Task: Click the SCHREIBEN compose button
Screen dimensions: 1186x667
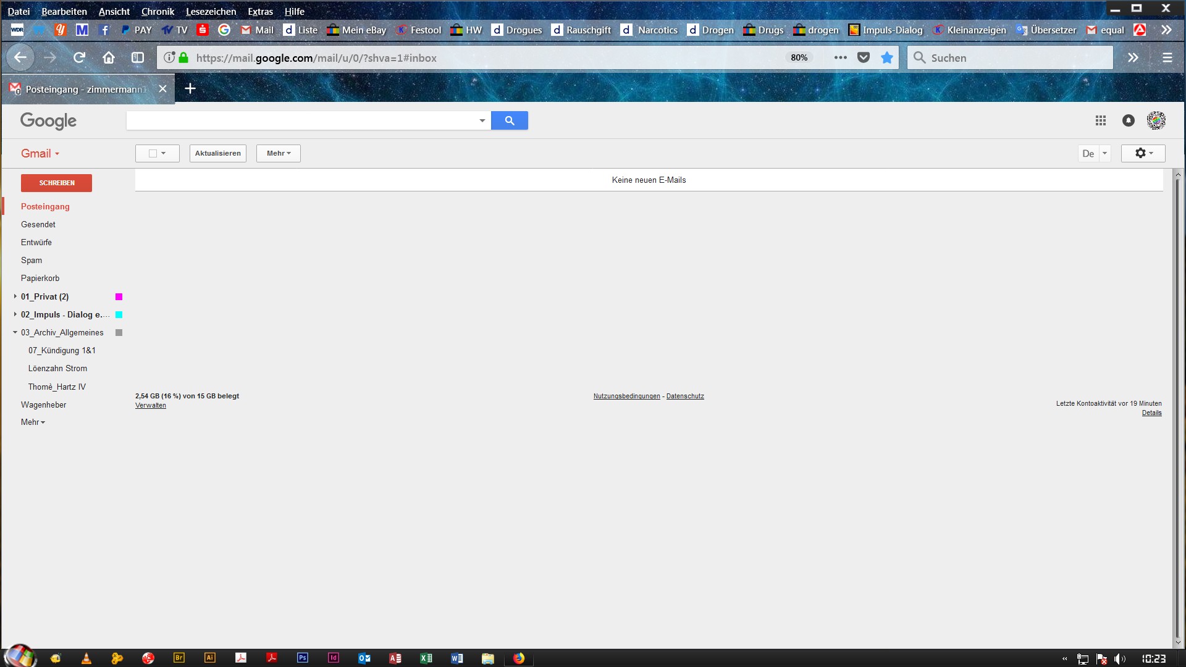Action: tap(56, 183)
